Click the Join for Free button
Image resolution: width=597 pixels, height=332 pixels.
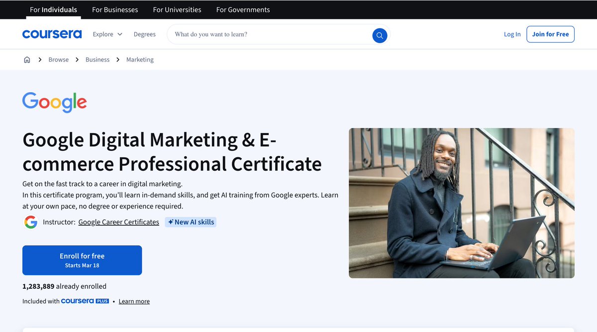point(550,34)
